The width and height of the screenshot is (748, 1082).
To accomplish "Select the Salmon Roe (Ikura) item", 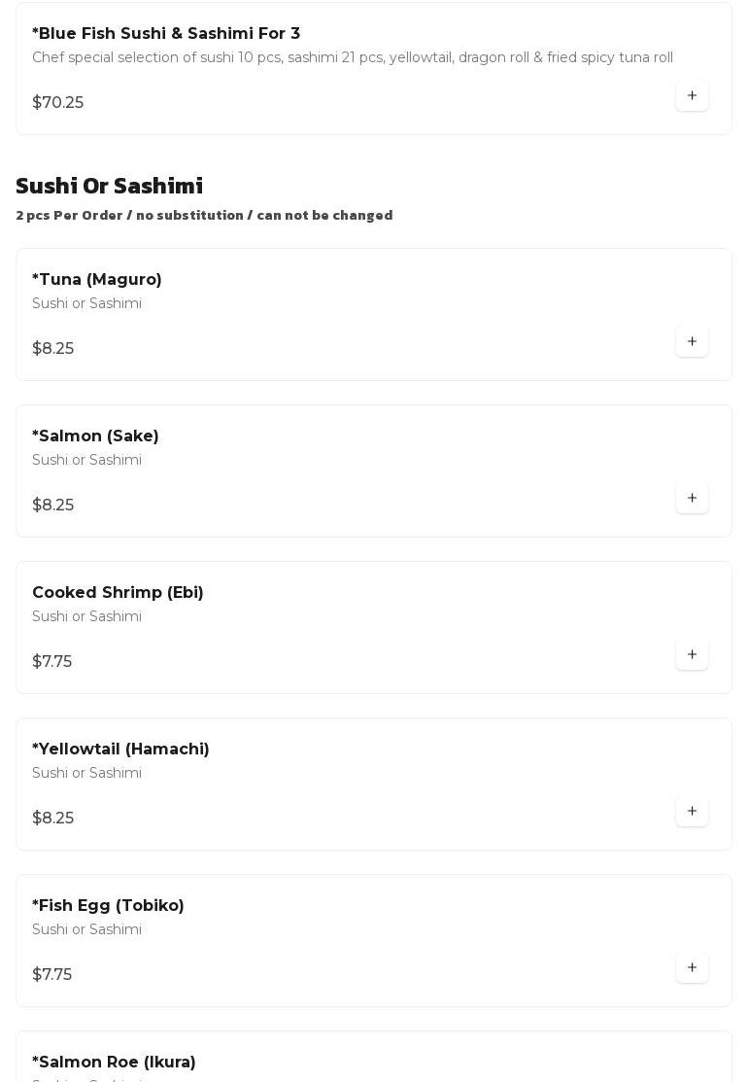I will (x=114, y=1063).
